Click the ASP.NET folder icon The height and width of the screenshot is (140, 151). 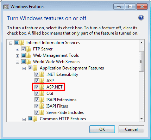[42, 87]
